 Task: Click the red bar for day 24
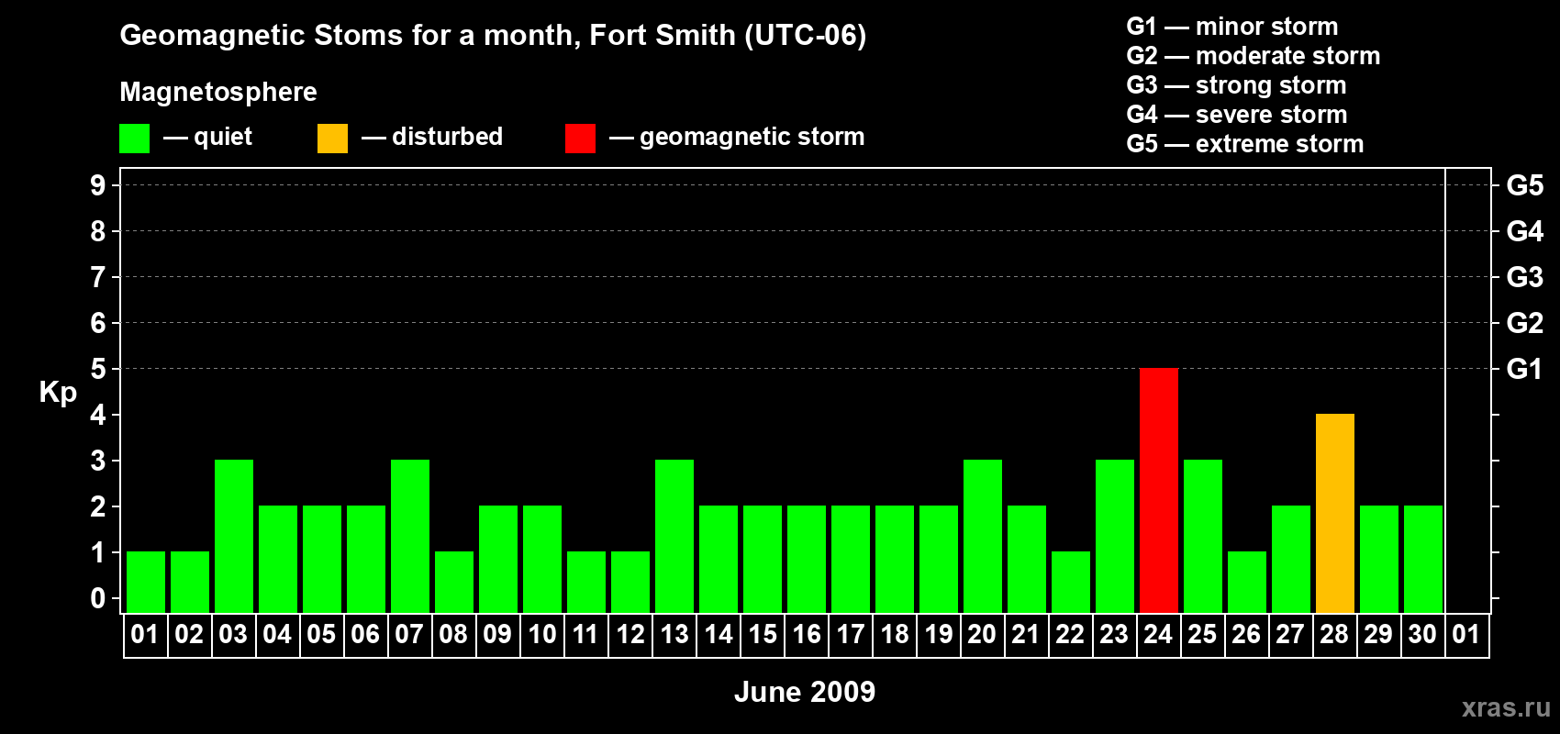pos(1159,490)
